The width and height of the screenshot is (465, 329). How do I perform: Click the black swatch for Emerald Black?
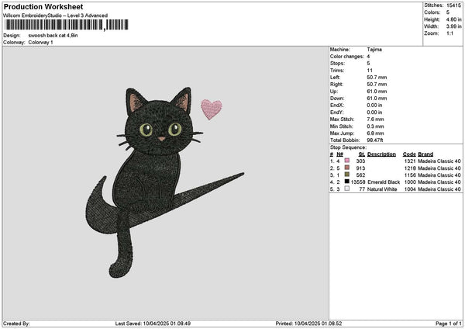(x=347, y=182)
